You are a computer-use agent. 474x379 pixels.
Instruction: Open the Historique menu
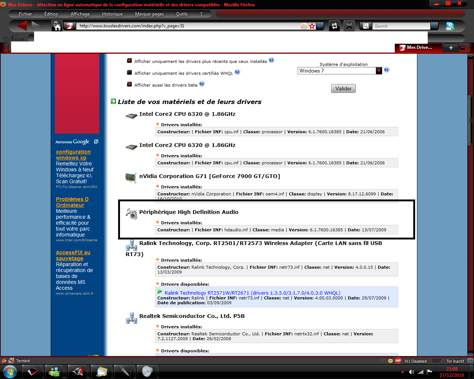(112, 14)
